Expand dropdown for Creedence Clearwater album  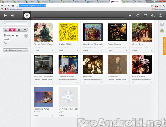tap(102, 50)
